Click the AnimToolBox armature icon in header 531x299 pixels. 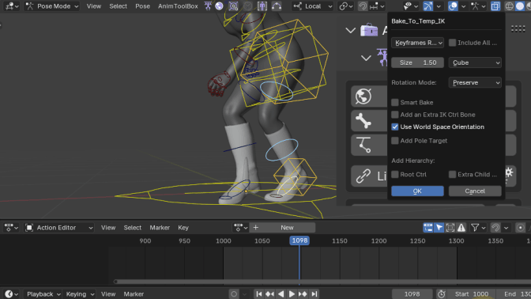(x=208, y=6)
